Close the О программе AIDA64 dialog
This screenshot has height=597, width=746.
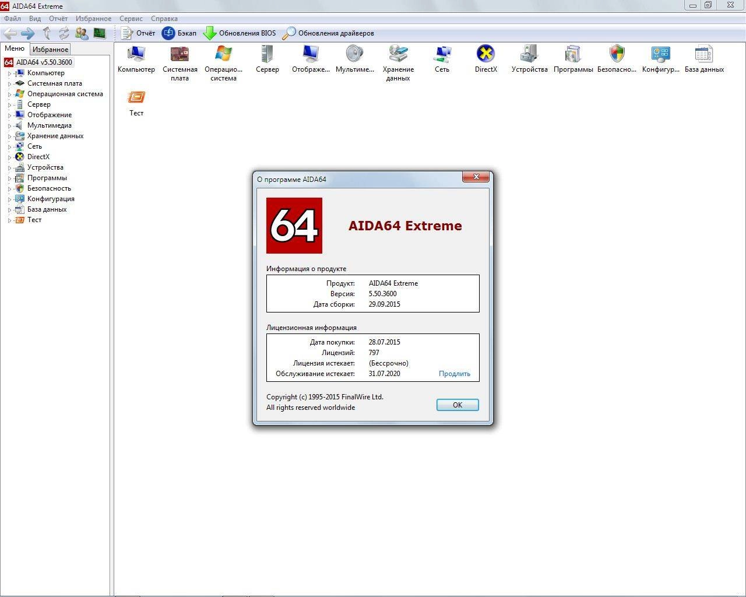point(476,177)
